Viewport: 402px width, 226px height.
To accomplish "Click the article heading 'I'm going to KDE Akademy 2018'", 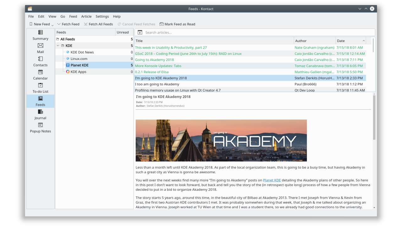I will coord(163,97).
